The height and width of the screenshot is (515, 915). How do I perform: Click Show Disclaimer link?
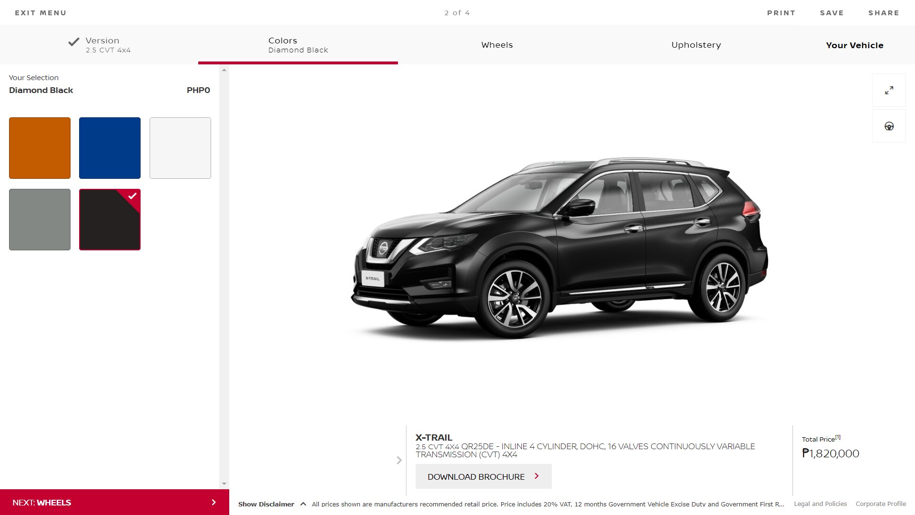tap(266, 504)
